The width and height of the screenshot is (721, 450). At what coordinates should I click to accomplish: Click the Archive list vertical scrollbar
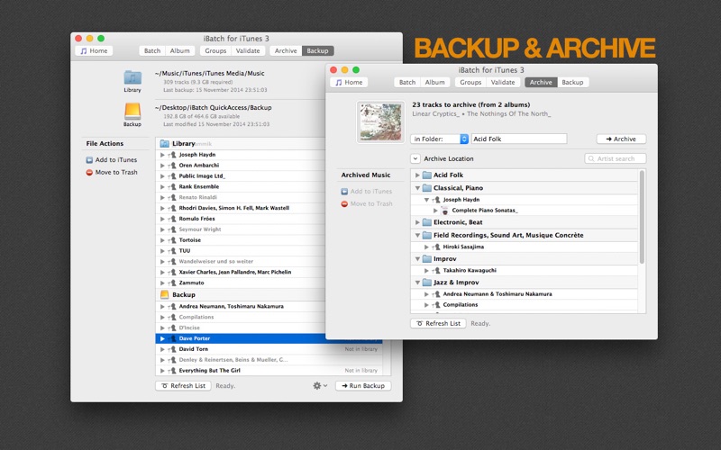[642, 217]
